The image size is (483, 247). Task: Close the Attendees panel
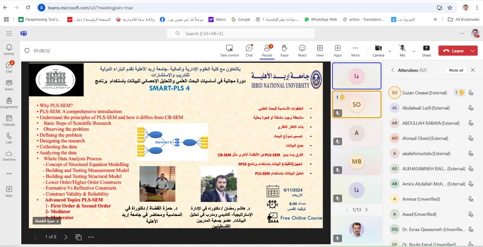click(473, 70)
